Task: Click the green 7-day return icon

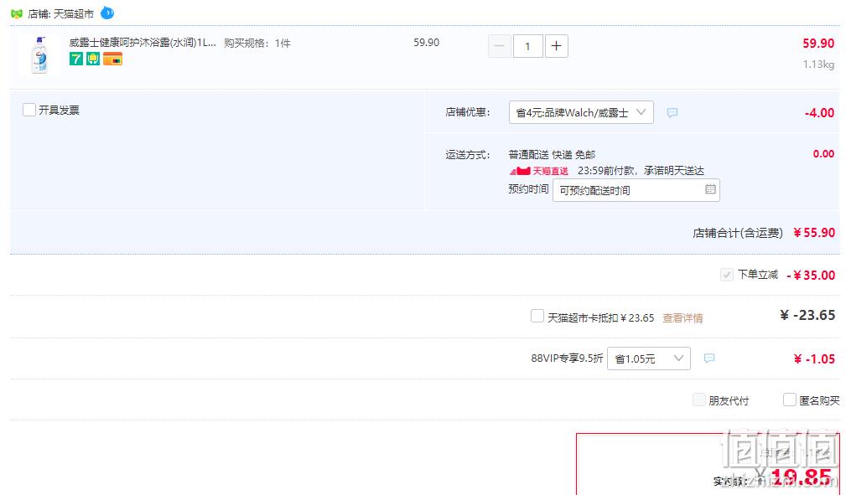Action: (76, 59)
